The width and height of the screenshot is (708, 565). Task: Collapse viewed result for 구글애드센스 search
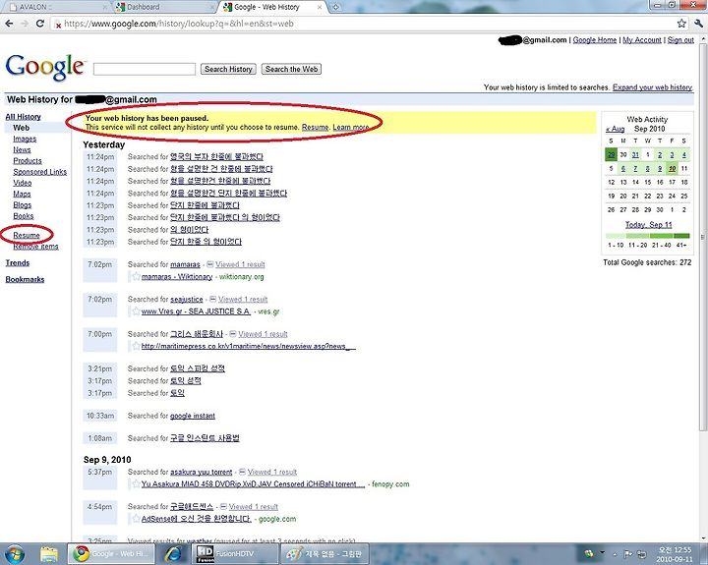click(223, 506)
